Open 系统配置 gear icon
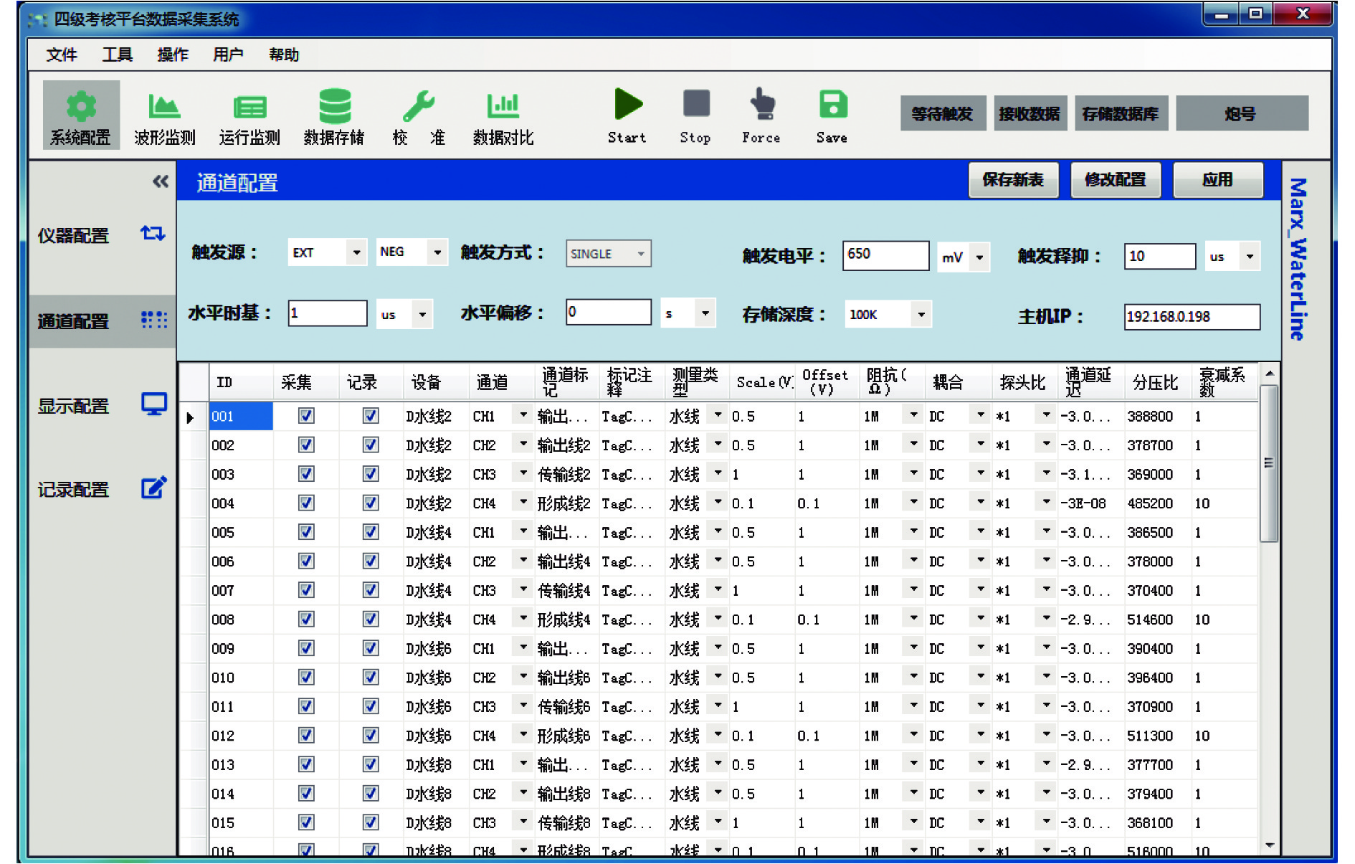 click(81, 106)
